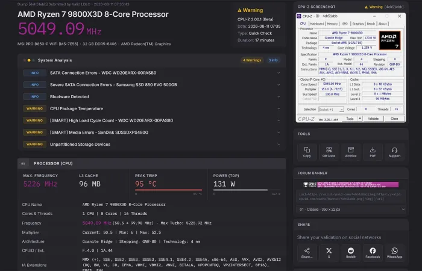Open the Socket #1 selection dropdown
The height and width of the screenshot is (271, 422).
point(332,110)
